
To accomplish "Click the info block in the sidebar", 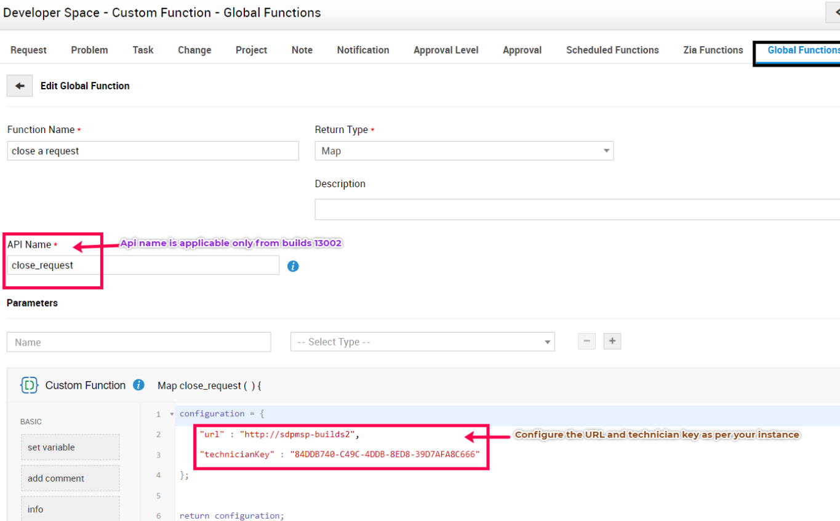I will 70,509.
